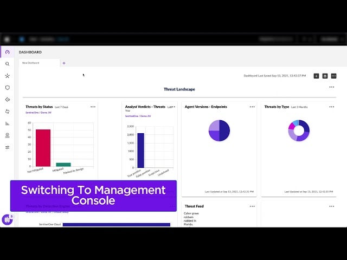Open the sliders settings icon in sidebar
Viewport: 347px width, 260px height.
(7, 147)
